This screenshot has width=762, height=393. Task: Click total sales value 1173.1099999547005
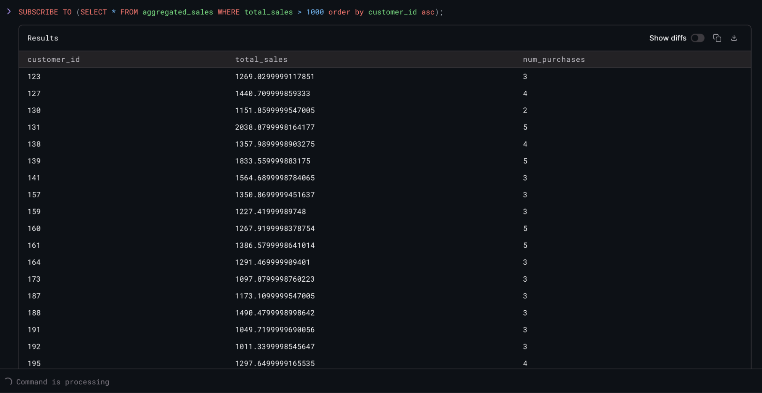(275, 296)
